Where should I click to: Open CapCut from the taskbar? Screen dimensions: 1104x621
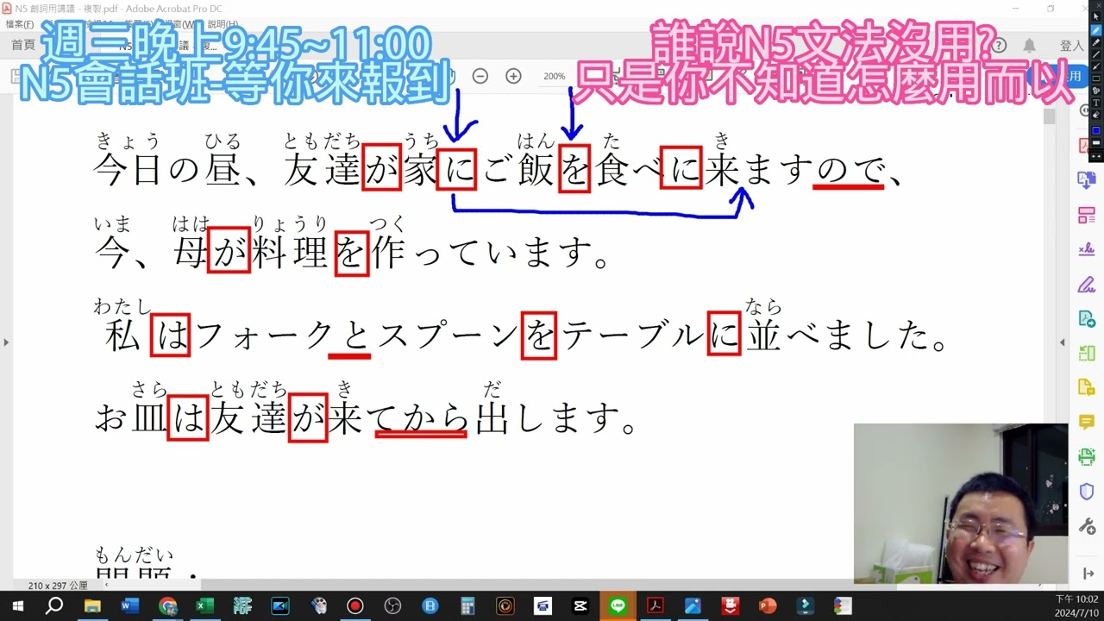(x=580, y=606)
